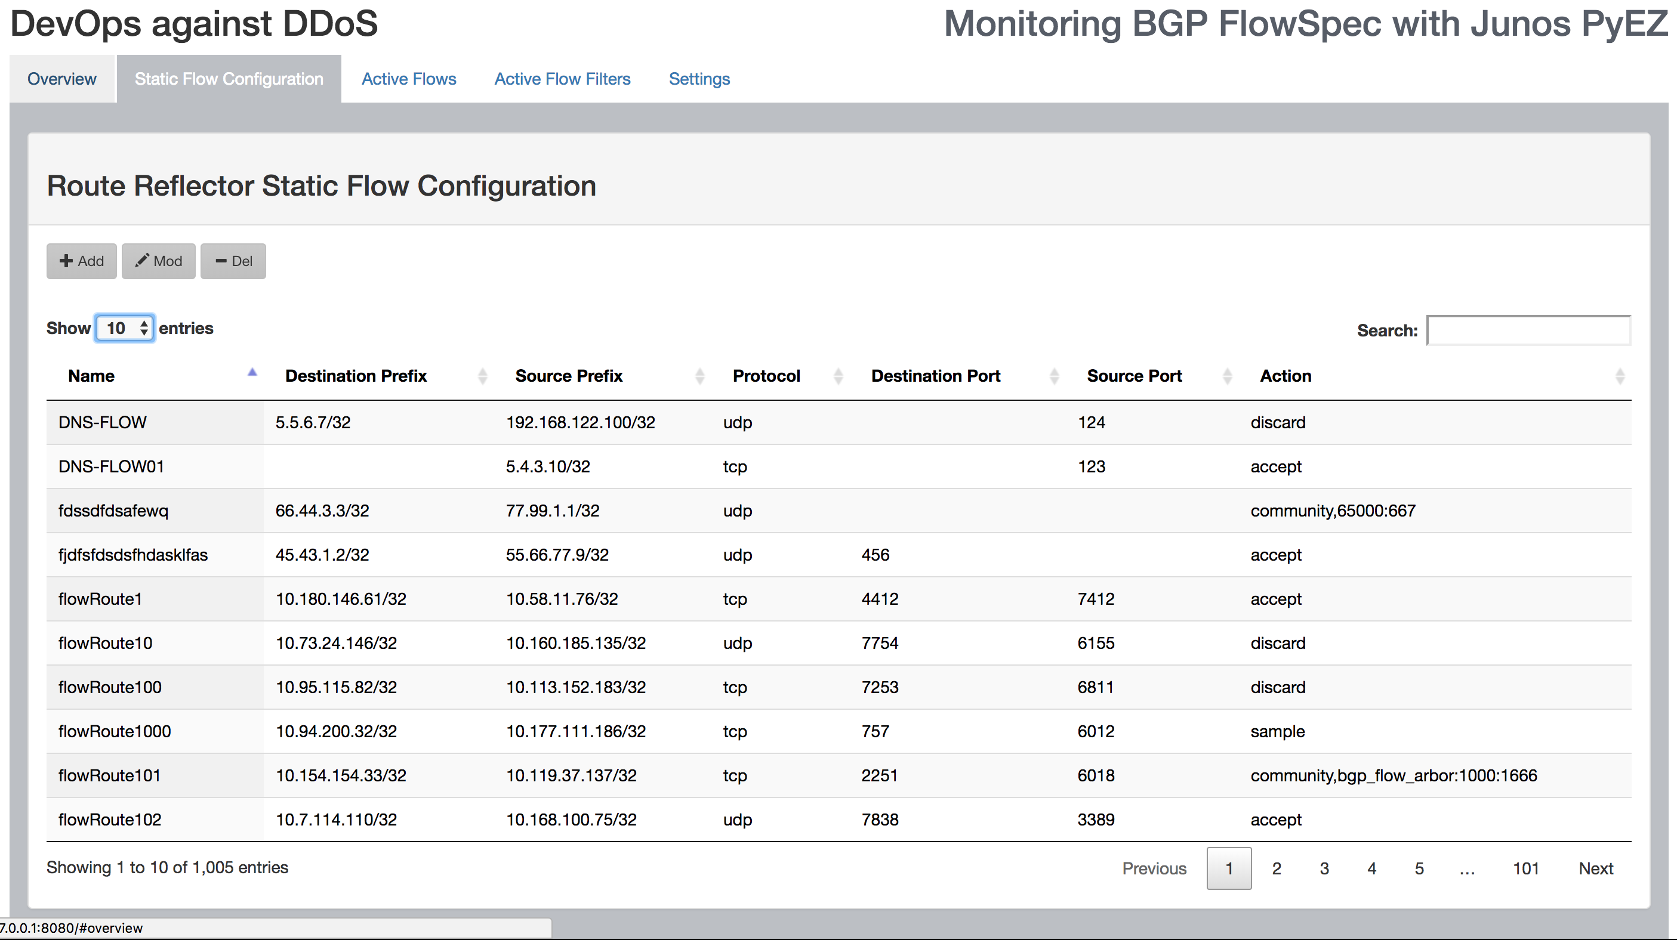Focus the Search input field
Screen dimensions: 1677x940
tap(1528, 330)
